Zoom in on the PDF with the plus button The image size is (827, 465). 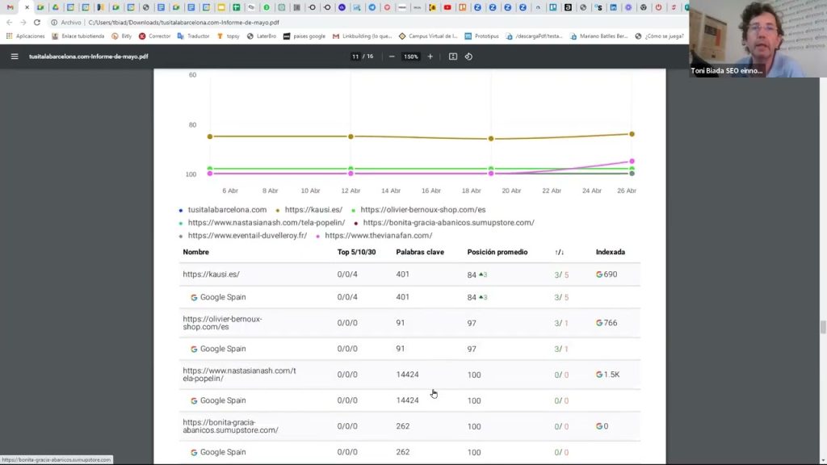pos(430,57)
